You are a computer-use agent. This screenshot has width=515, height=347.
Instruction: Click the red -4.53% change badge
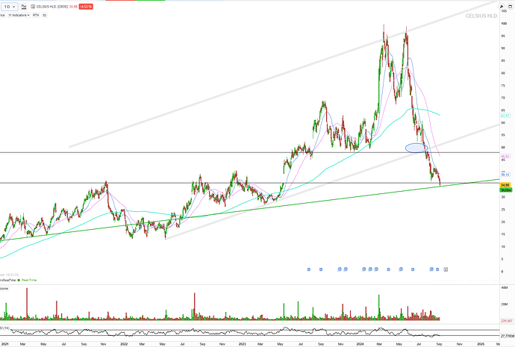[x=86, y=7]
